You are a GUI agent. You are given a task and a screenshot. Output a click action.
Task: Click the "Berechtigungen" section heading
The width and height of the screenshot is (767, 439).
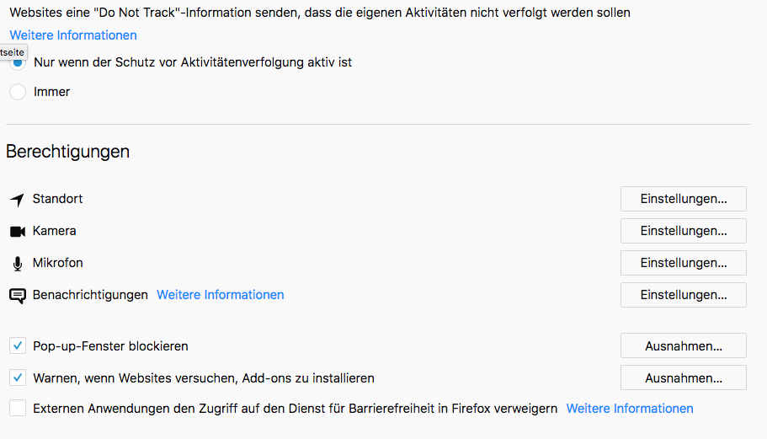[x=68, y=152]
